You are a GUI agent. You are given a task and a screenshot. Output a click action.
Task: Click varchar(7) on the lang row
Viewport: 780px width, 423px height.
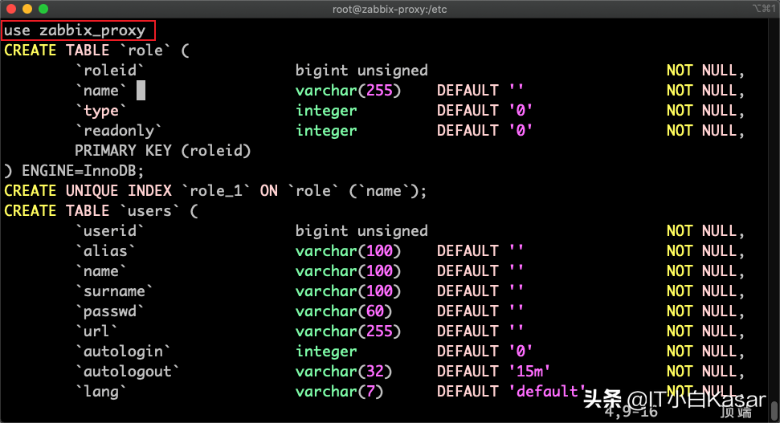[339, 392]
